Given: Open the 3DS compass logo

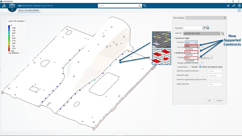Looking at the screenshot, I should tap(4, 6).
